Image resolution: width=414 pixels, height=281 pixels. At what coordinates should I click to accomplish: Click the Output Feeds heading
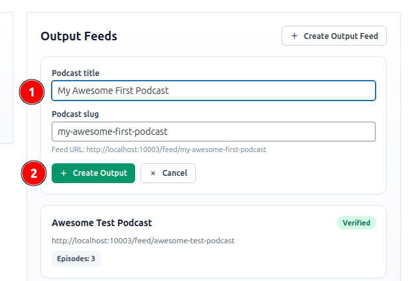(x=79, y=36)
